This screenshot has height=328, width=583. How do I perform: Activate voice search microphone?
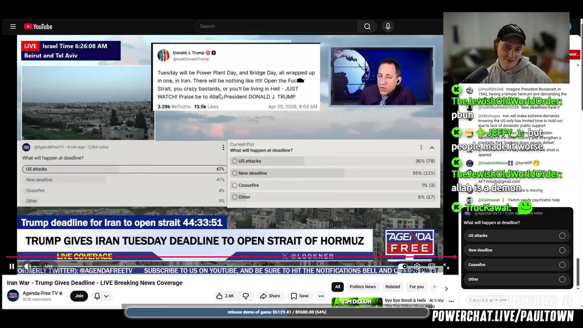coord(388,26)
